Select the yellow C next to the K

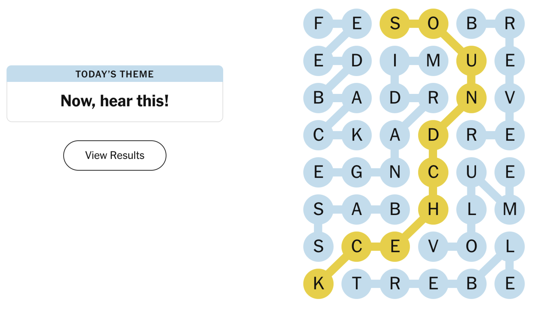(x=357, y=247)
